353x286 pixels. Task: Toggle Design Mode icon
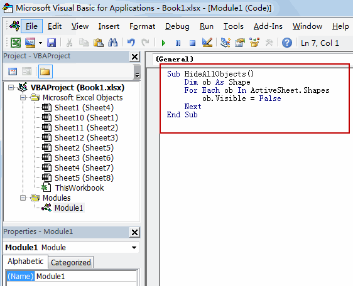point(207,43)
